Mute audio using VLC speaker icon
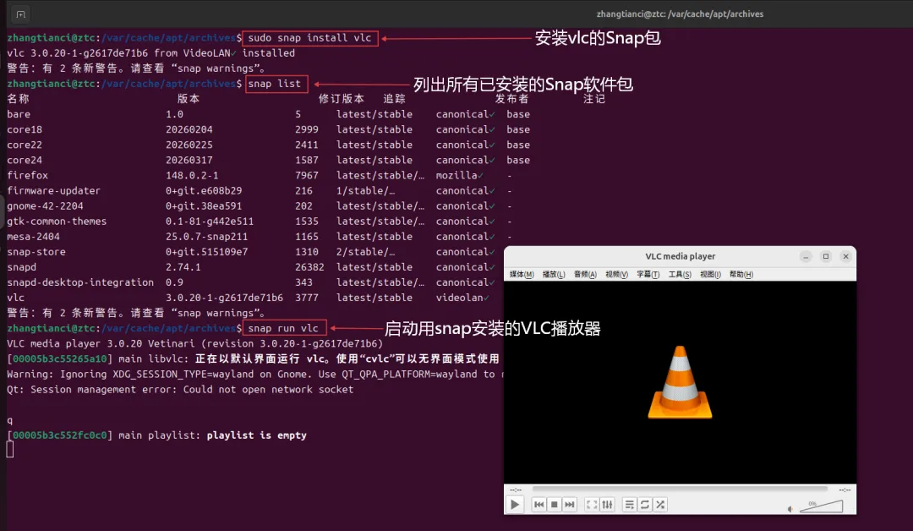The height and width of the screenshot is (531, 913). (x=790, y=509)
